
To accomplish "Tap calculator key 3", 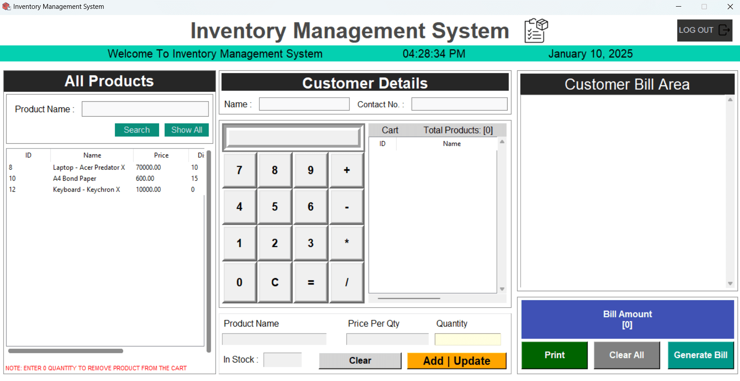I will pyautogui.click(x=311, y=243).
